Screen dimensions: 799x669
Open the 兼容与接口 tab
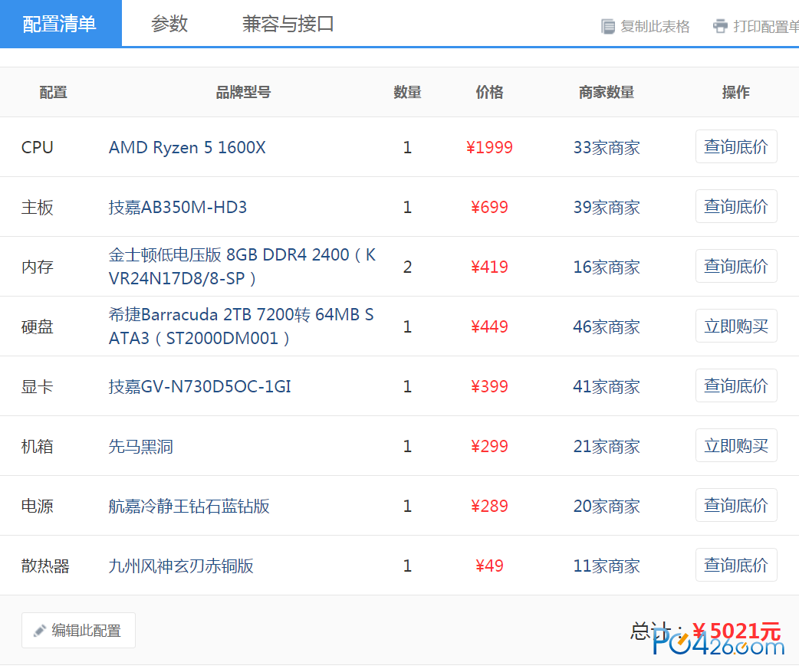tap(288, 24)
